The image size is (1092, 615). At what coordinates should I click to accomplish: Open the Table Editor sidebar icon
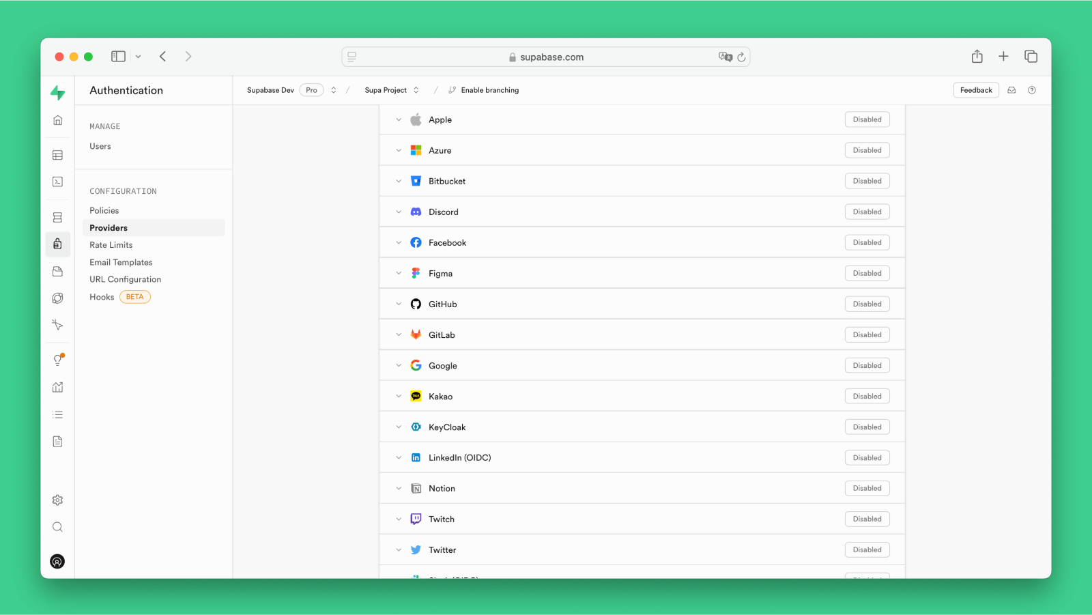coord(58,155)
